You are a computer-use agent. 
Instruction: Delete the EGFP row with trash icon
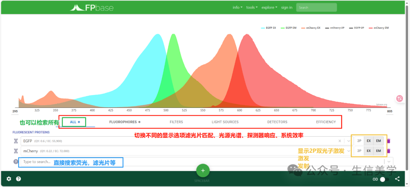[389, 141]
